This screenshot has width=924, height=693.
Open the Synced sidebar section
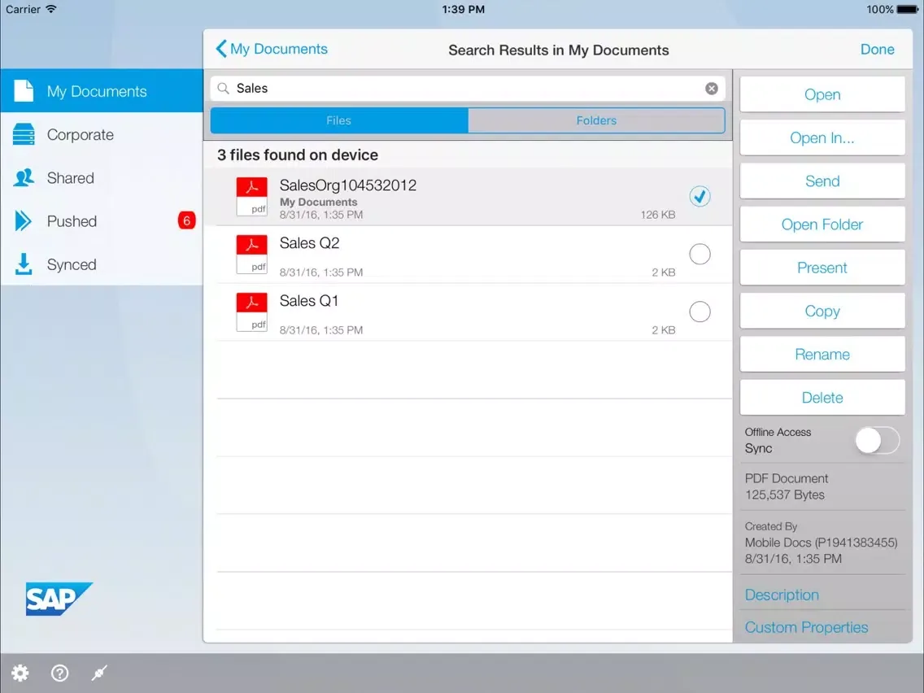click(102, 264)
